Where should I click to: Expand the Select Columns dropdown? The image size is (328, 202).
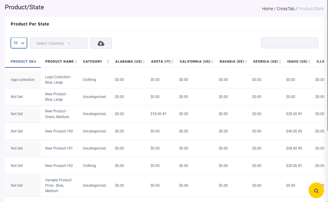click(58, 43)
